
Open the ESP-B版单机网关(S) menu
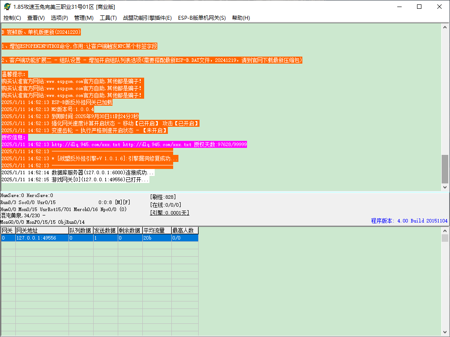pos(202,18)
